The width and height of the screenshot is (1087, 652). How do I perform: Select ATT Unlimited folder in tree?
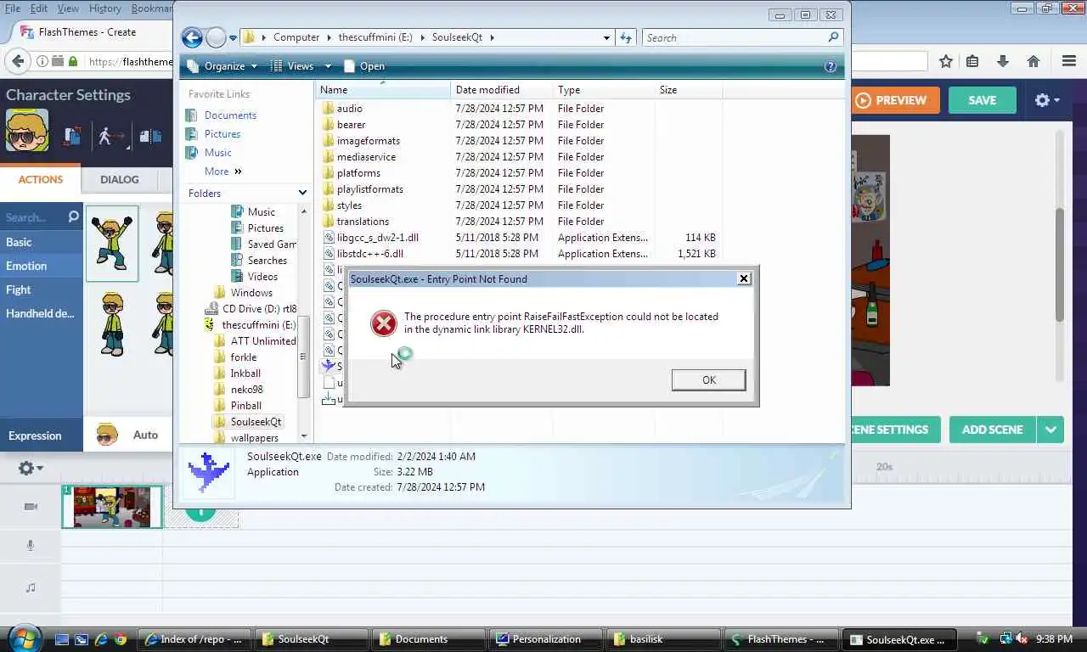click(x=263, y=341)
